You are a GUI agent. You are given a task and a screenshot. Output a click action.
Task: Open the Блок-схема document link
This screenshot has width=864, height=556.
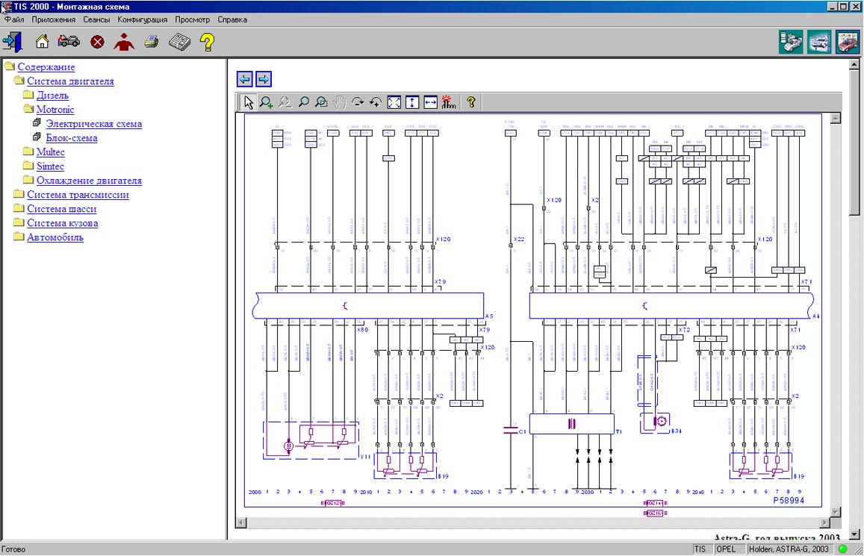tap(71, 138)
